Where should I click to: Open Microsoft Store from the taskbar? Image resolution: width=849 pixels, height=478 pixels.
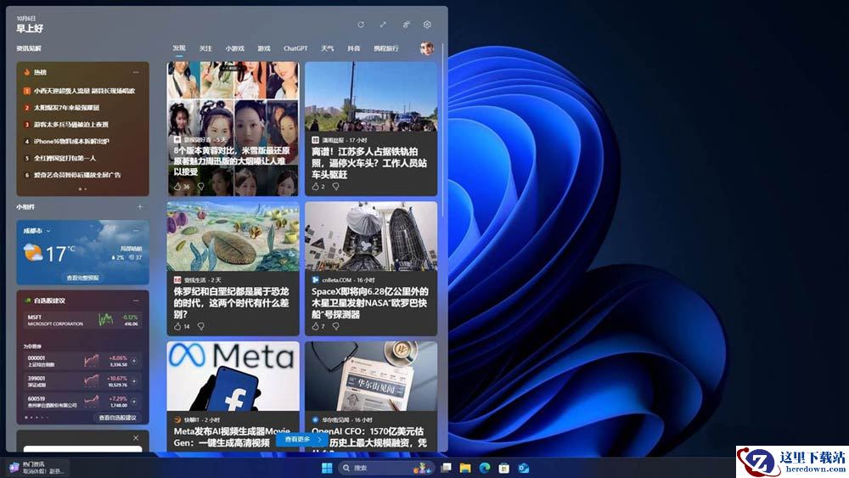(504, 468)
